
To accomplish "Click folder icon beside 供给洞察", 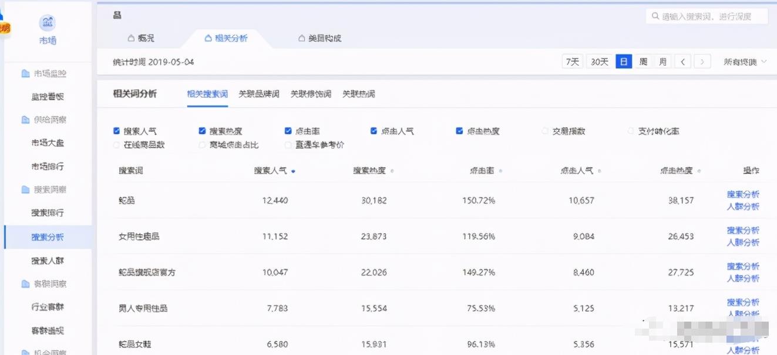I will coord(25,120).
